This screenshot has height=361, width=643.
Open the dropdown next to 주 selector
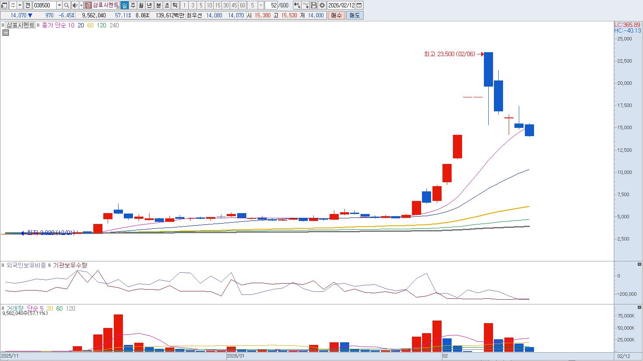coord(20,5)
